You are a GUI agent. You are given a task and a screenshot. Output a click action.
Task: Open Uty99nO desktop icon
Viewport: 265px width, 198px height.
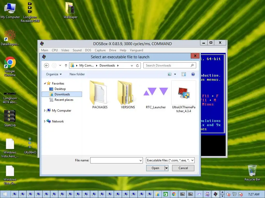[x=30, y=146]
